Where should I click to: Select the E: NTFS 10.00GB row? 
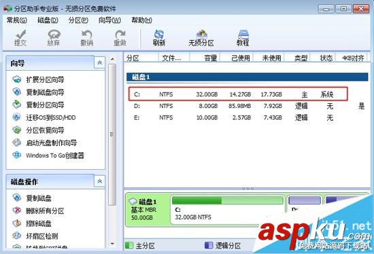pyautogui.click(x=247, y=117)
